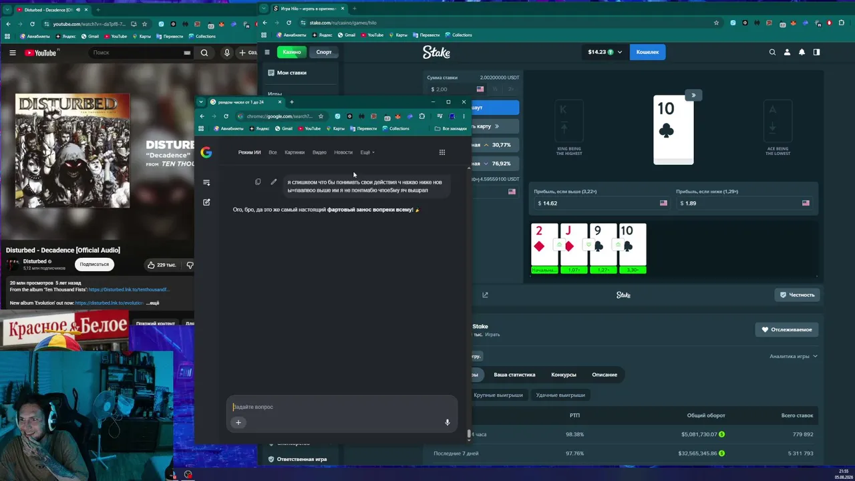Switch to the 'Новости' search tab
The image size is (855, 481).
(x=343, y=152)
